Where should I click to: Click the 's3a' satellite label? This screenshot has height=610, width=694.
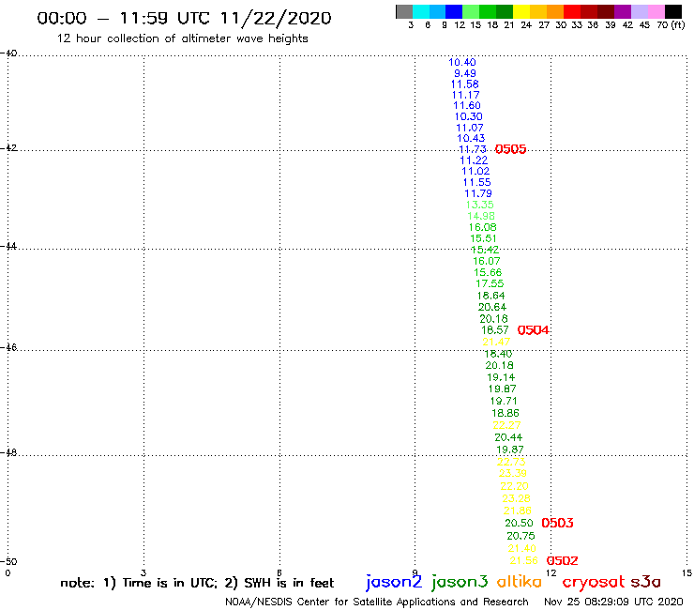tap(645, 582)
